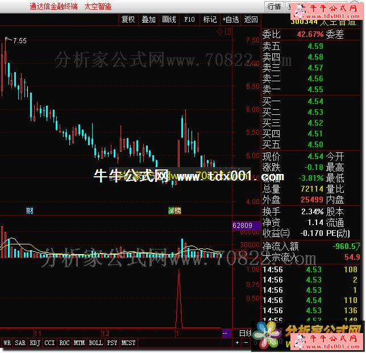366x353 pixels.
Task: Click the 外盘 25499 value
Action: [x=312, y=200]
